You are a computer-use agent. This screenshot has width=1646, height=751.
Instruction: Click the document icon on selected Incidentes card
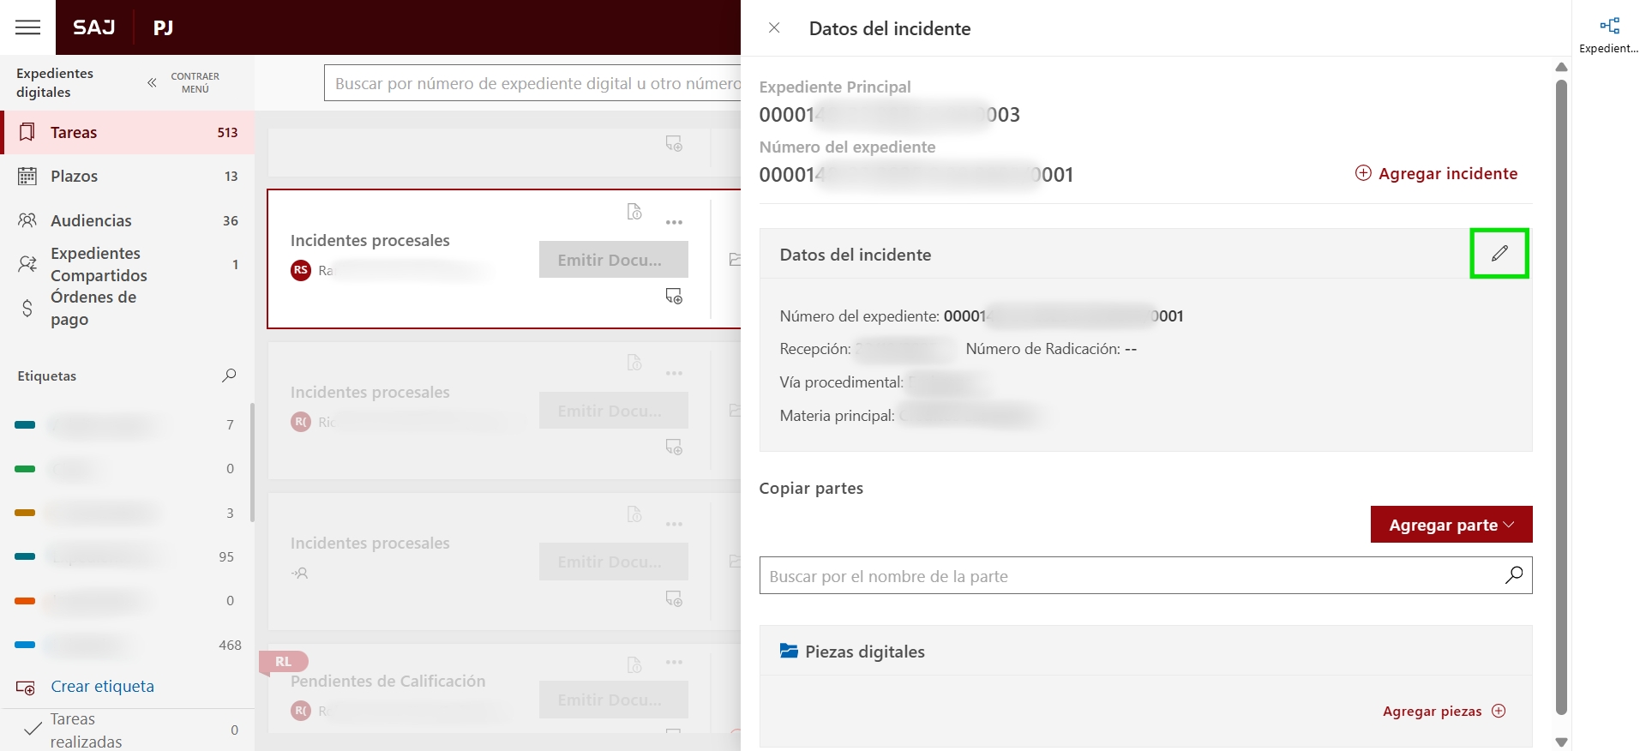click(x=634, y=212)
